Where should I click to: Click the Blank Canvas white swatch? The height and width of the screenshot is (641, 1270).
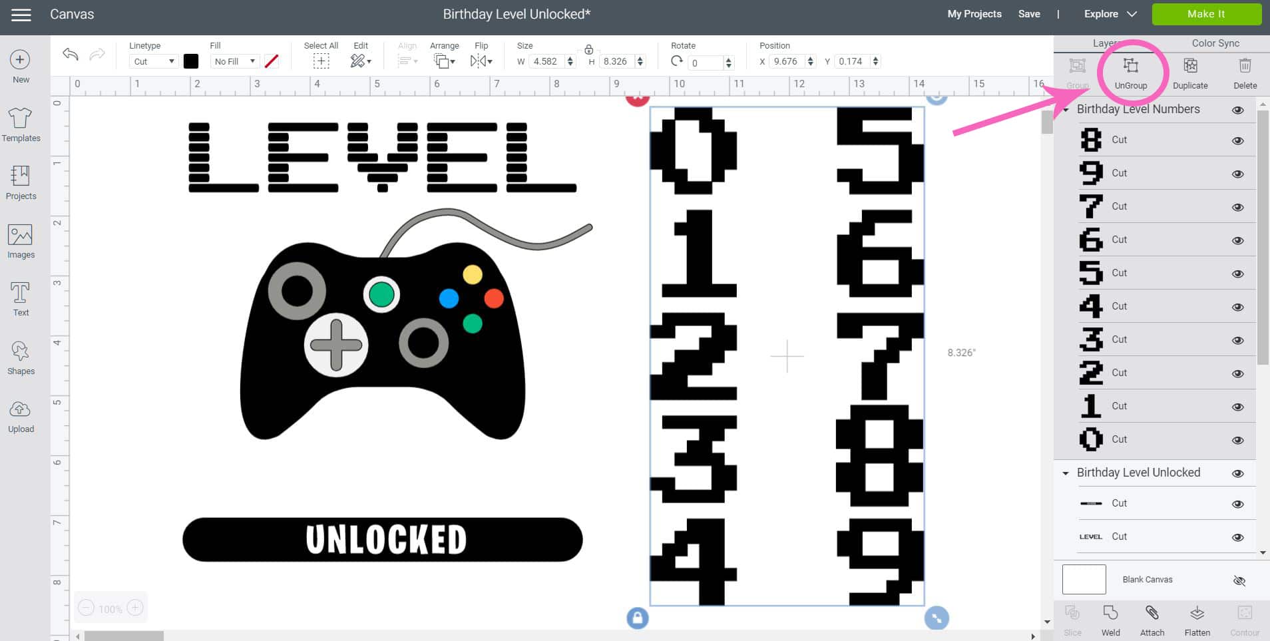(1084, 579)
